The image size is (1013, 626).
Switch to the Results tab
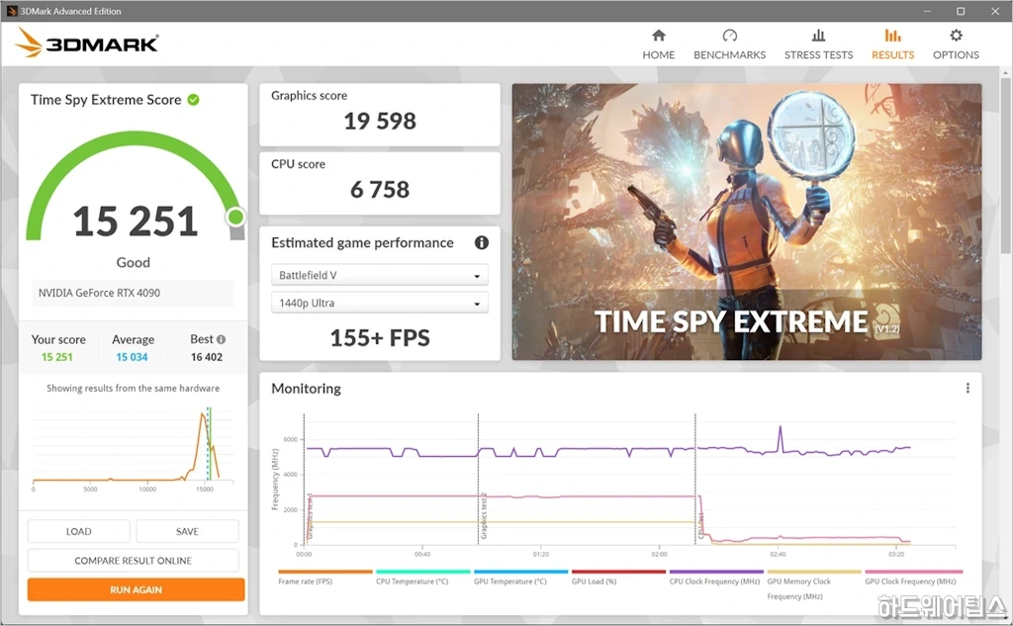[x=892, y=44]
